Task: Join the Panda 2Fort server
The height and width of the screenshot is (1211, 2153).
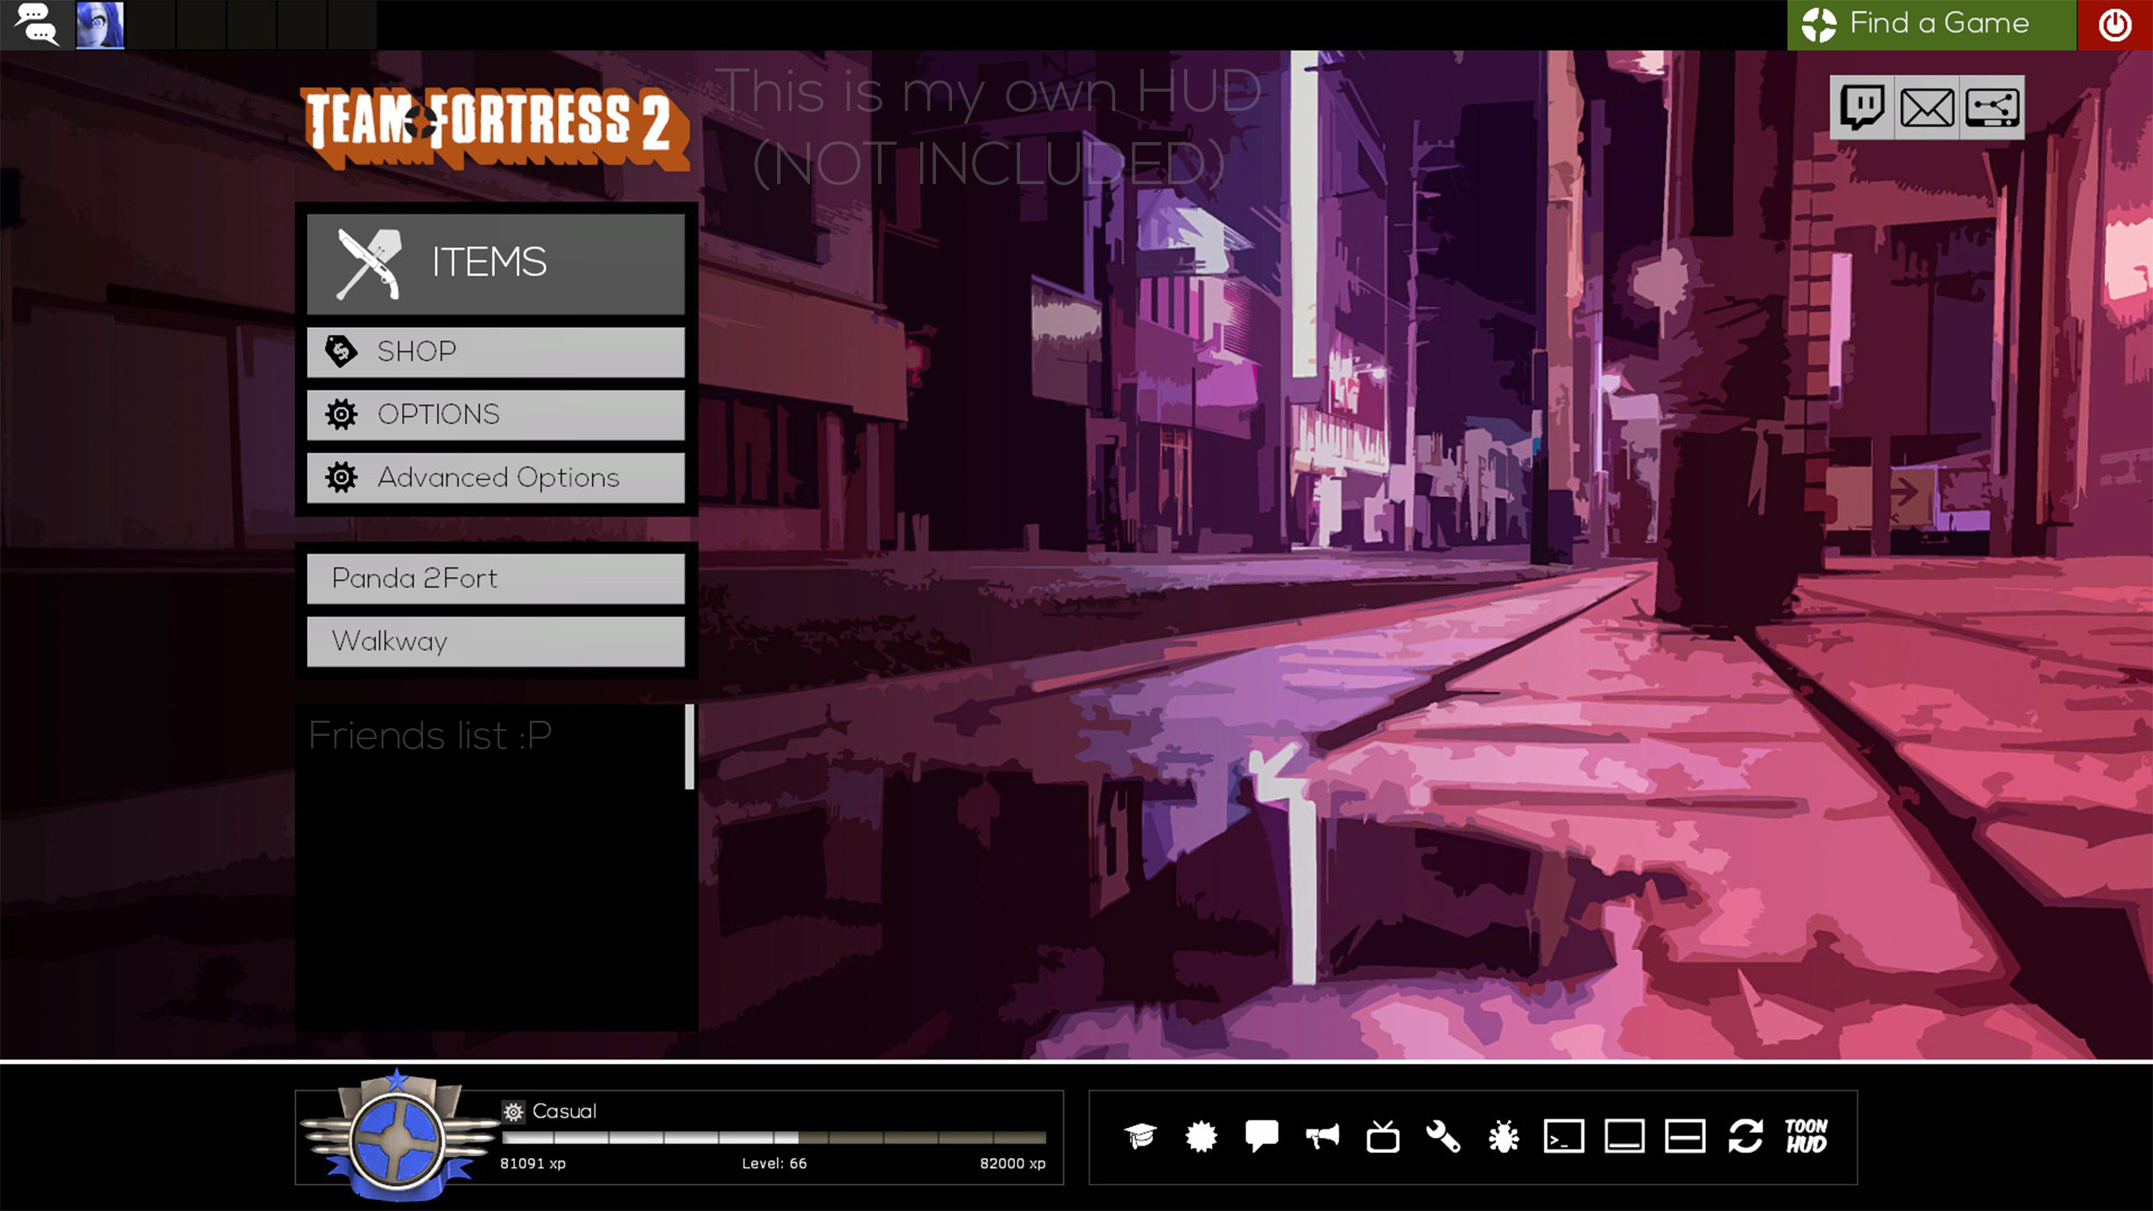Action: pyautogui.click(x=495, y=578)
